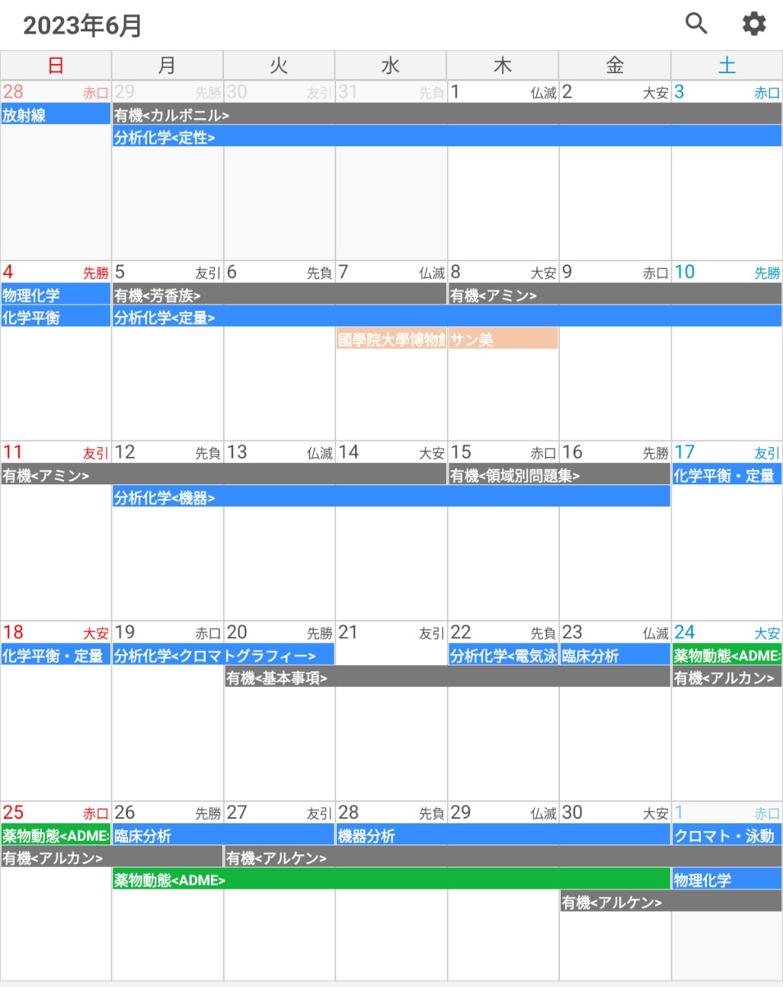Open the 有機<領域別問題集> event bar

pyautogui.click(x=559, y=475)
